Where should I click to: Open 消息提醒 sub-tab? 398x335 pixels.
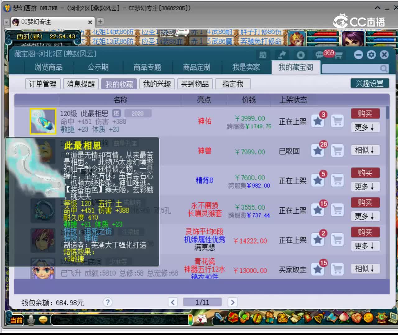81,84
